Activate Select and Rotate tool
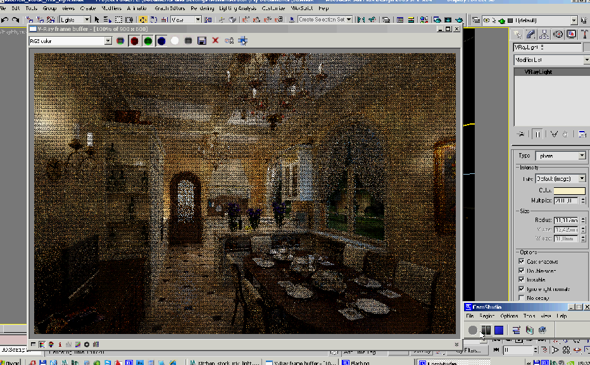590x365 pixels. click(154, 20)
